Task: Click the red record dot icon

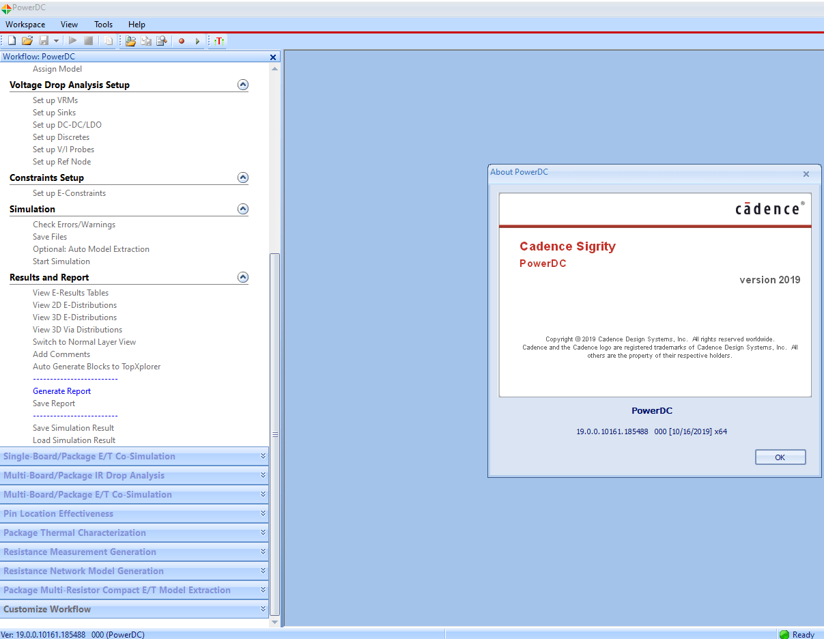Action: click(182, 41)
